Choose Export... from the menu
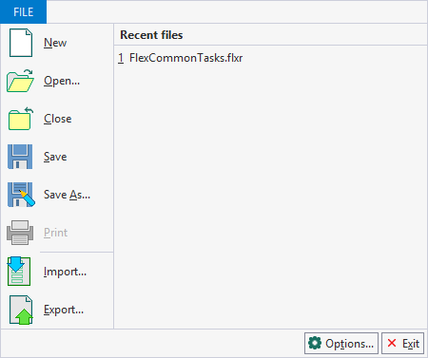This screenshot has height=358, width=428. tap(64, 310)
